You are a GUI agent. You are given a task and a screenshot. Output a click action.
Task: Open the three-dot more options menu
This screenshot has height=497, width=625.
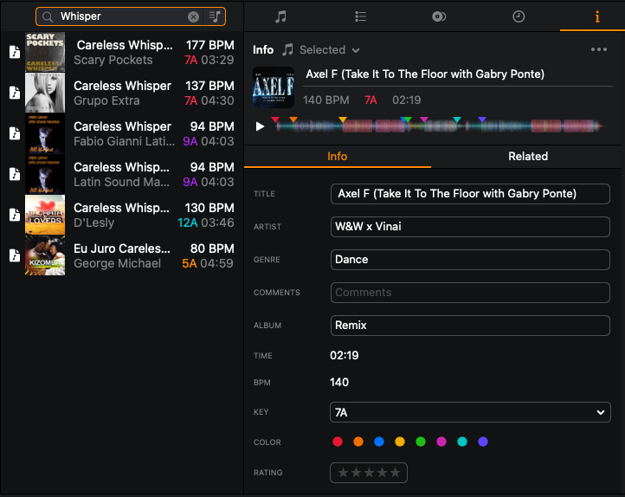click(x=599, y=50)
